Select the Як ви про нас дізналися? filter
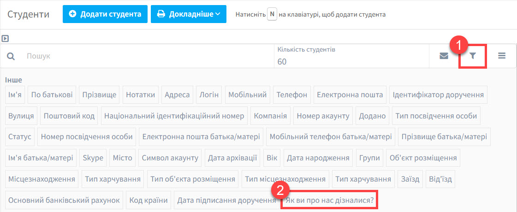Image resolution: width=517 pixels, height=212 pixels. [330, 200]
